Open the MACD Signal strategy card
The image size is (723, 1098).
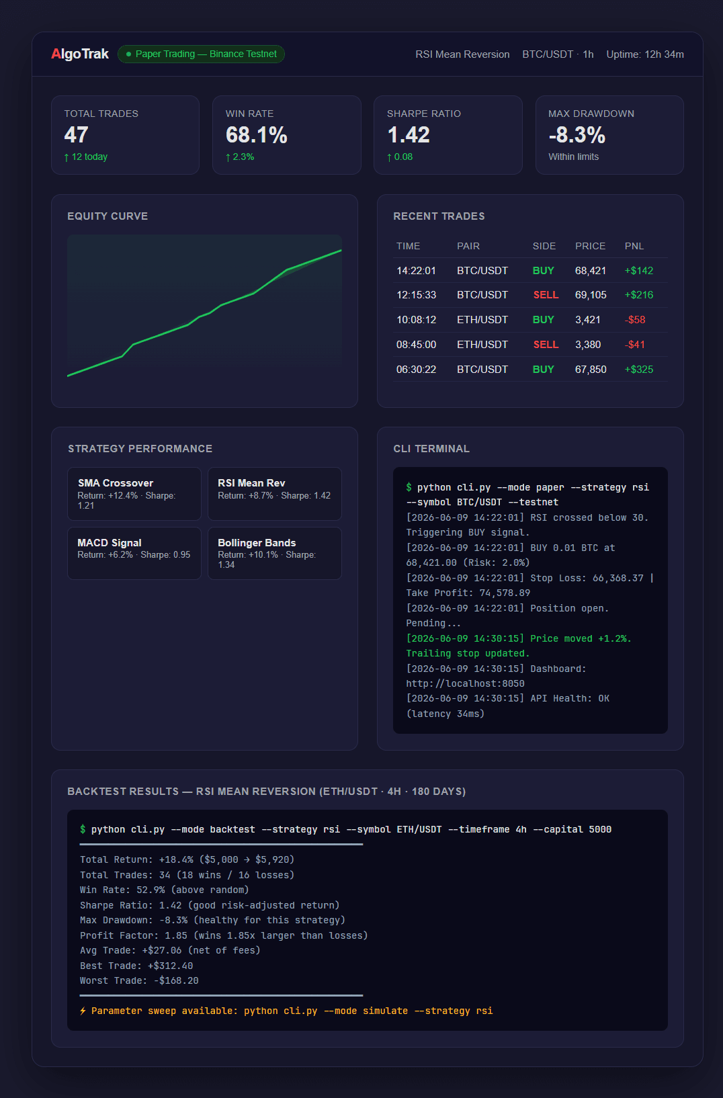coord(134,553)
